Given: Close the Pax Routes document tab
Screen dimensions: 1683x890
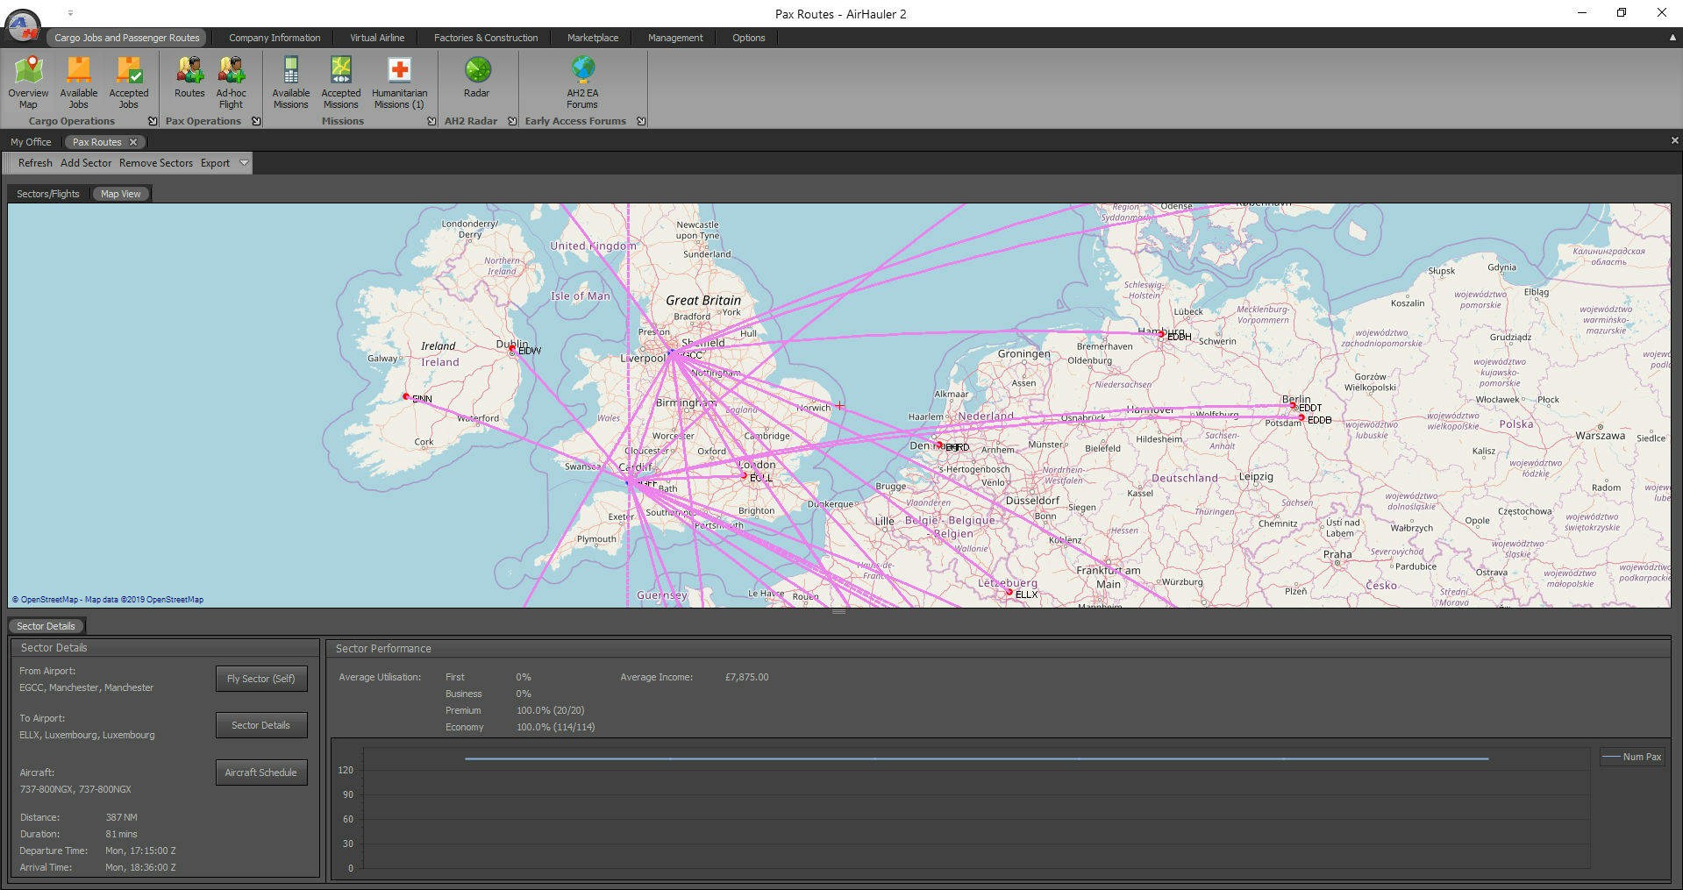Looking at the screenshot, I should point(133,142).
